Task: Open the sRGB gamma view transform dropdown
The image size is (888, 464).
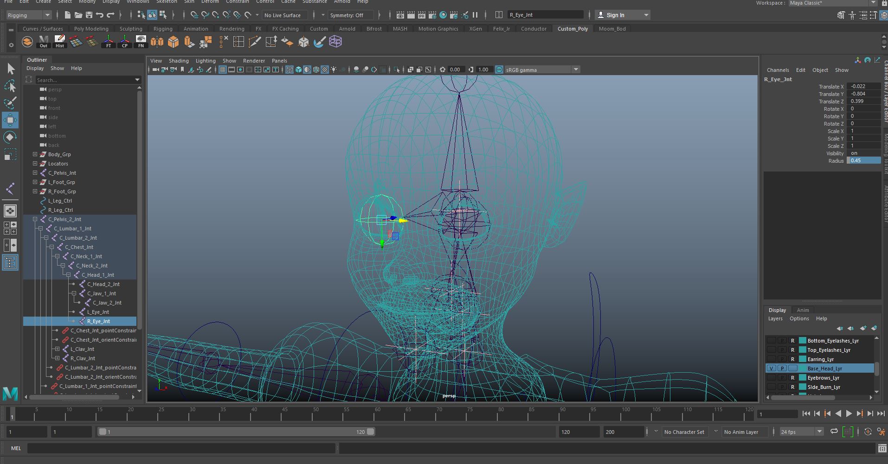Action: [576, 70]
